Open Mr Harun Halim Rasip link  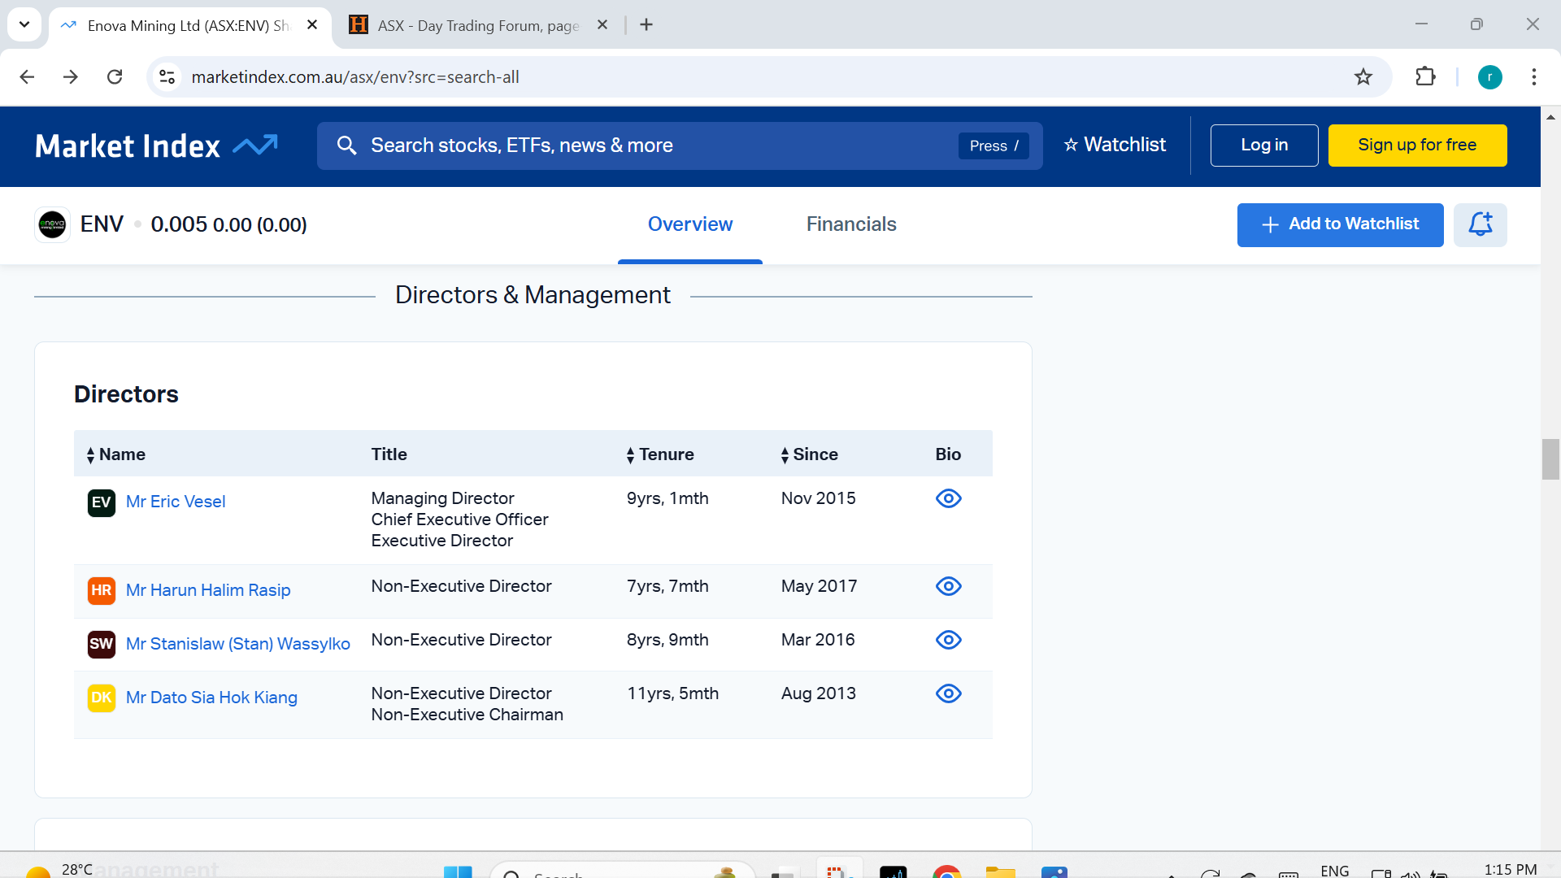click(x=208, y=590)
